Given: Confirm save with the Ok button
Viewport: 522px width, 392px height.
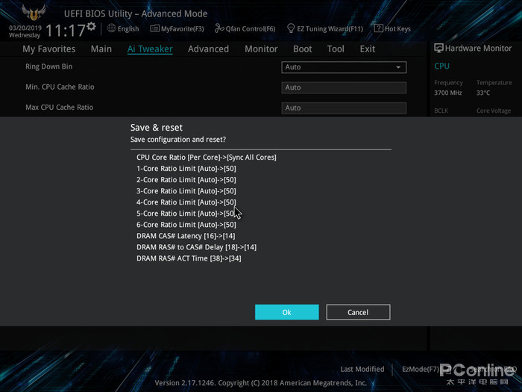Looking at the screenshot, I should pyautogui.click(x=286, y=312).
